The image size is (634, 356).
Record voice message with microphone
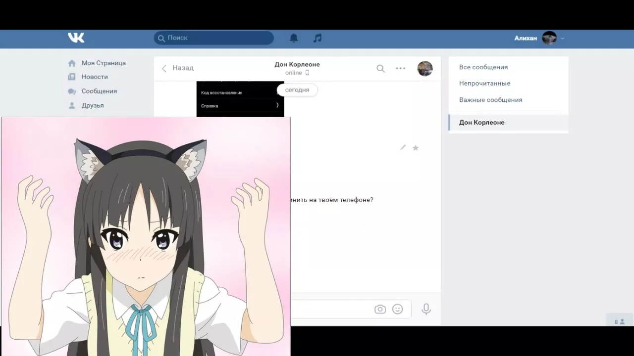click(426, 309)
